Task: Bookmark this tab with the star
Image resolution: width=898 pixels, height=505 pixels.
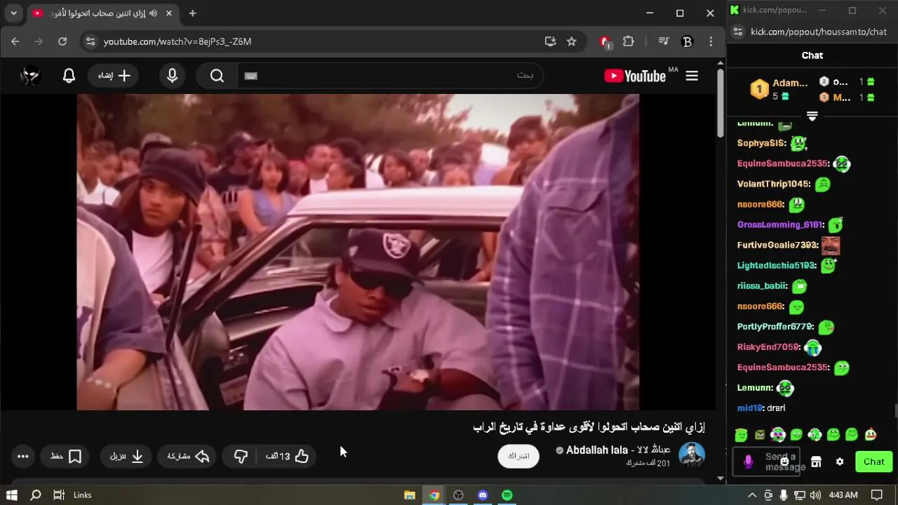Action: [572, 41]
